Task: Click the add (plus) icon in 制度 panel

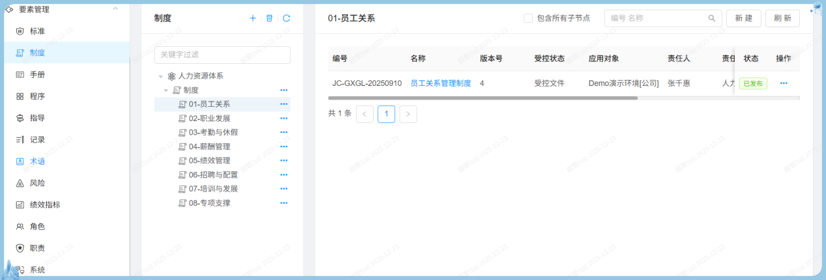Action: (253, 18)
